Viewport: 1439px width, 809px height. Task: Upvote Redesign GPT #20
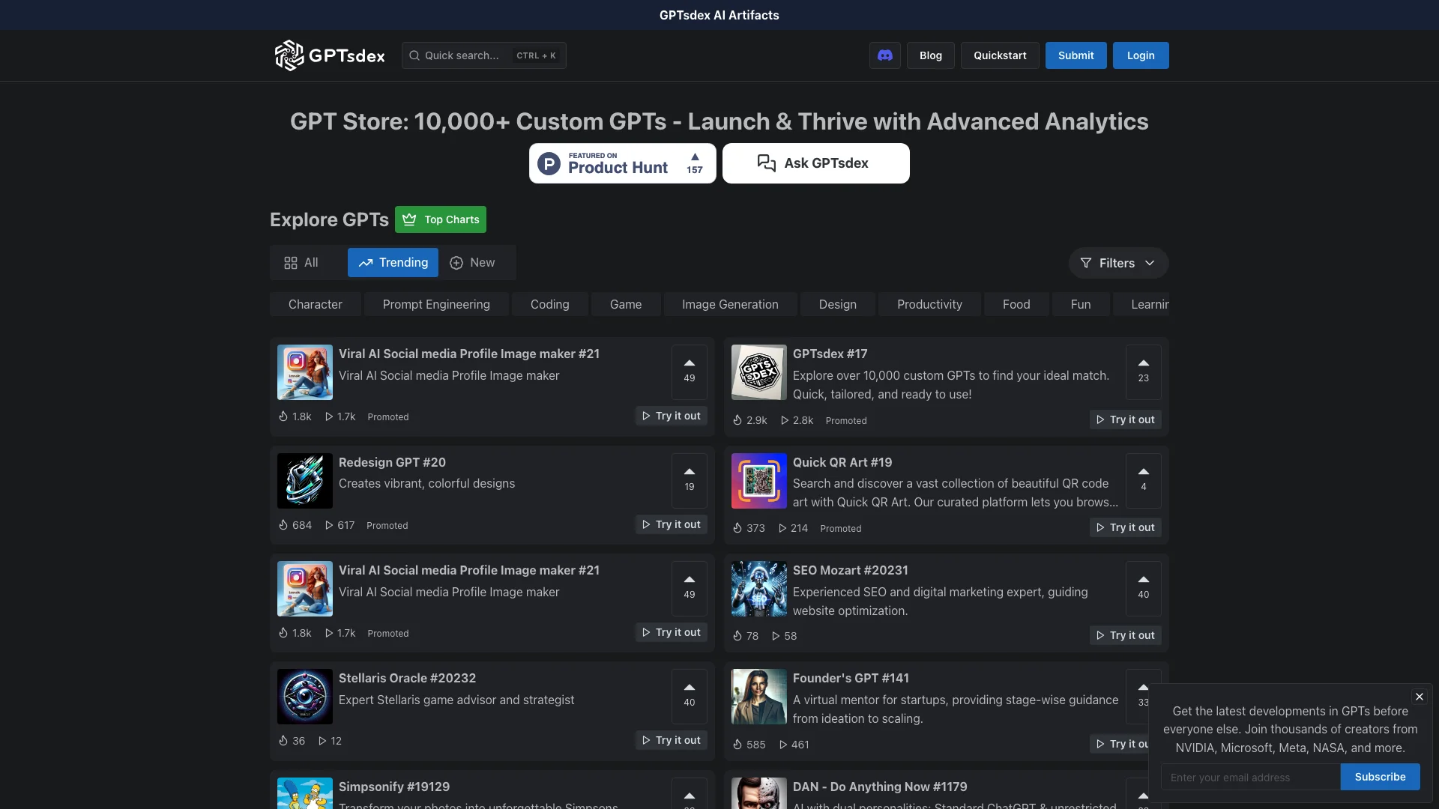pyautogui.click(x=689, y=480)
